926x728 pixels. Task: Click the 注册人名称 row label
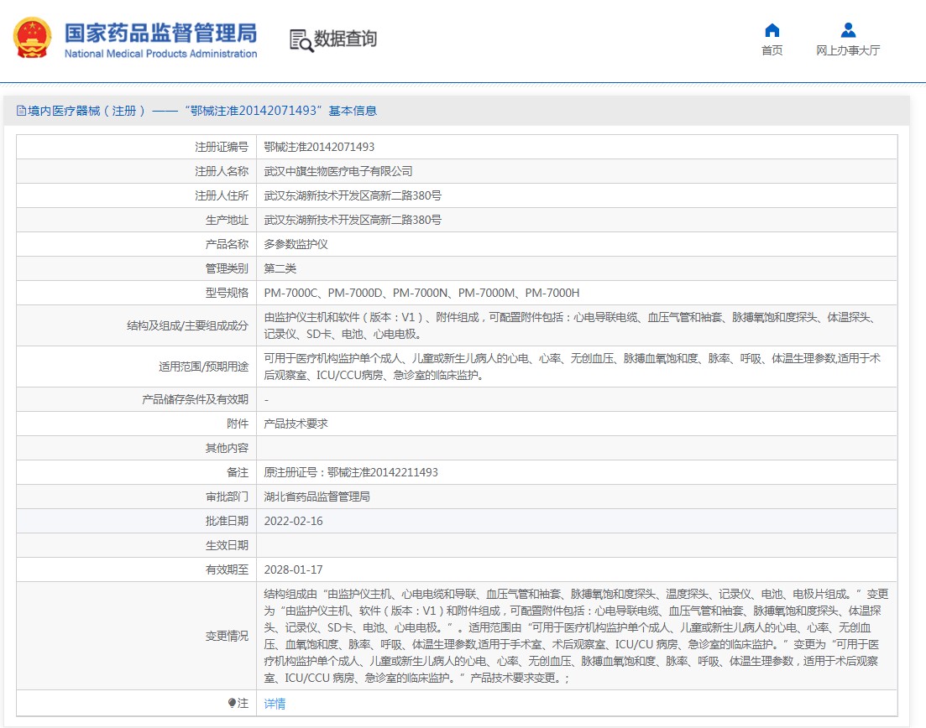pos(222,171)
